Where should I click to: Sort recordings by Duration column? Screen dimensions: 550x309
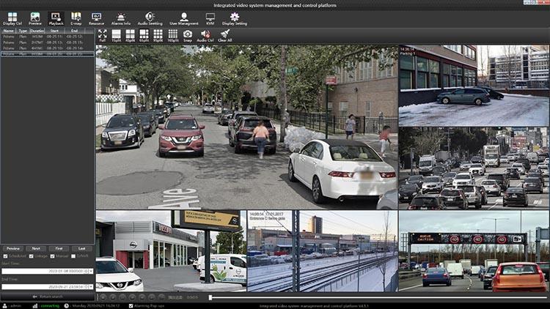(x=37, y=31)
